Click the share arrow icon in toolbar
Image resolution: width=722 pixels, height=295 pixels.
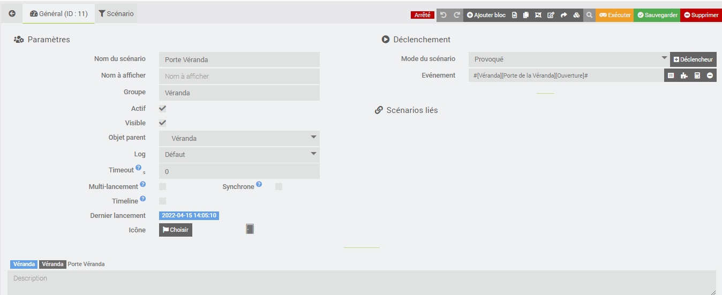point(563,15)
